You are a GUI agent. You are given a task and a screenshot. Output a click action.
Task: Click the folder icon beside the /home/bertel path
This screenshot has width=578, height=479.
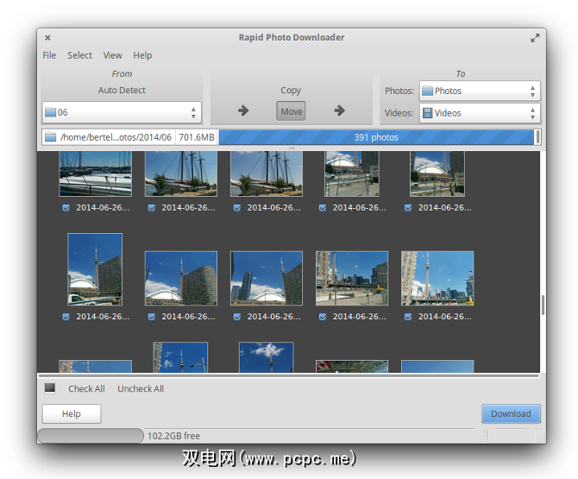point(50,137)
